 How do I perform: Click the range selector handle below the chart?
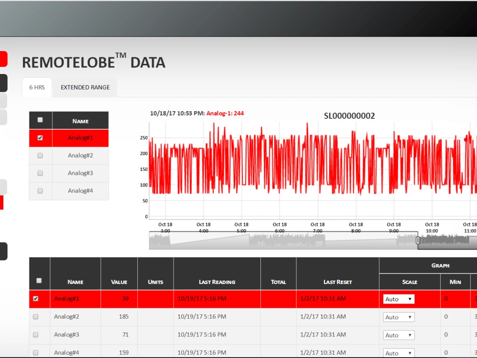click(418, 241)
